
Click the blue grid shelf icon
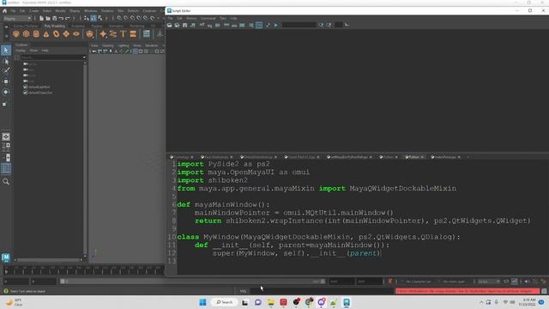point(147,34)
